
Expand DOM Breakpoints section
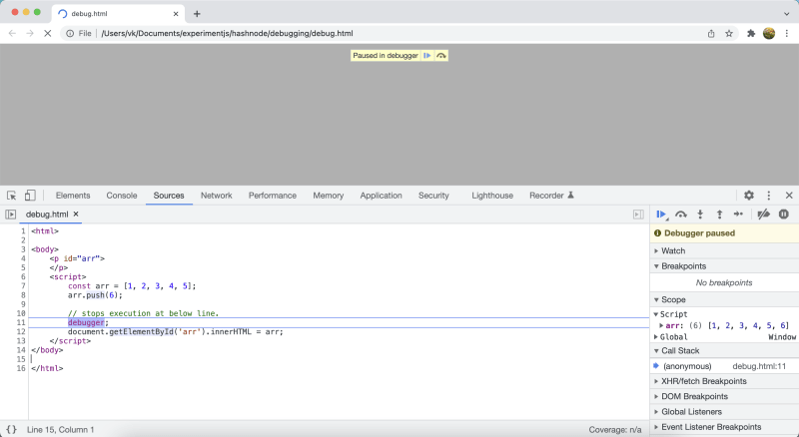click(724, 396)
